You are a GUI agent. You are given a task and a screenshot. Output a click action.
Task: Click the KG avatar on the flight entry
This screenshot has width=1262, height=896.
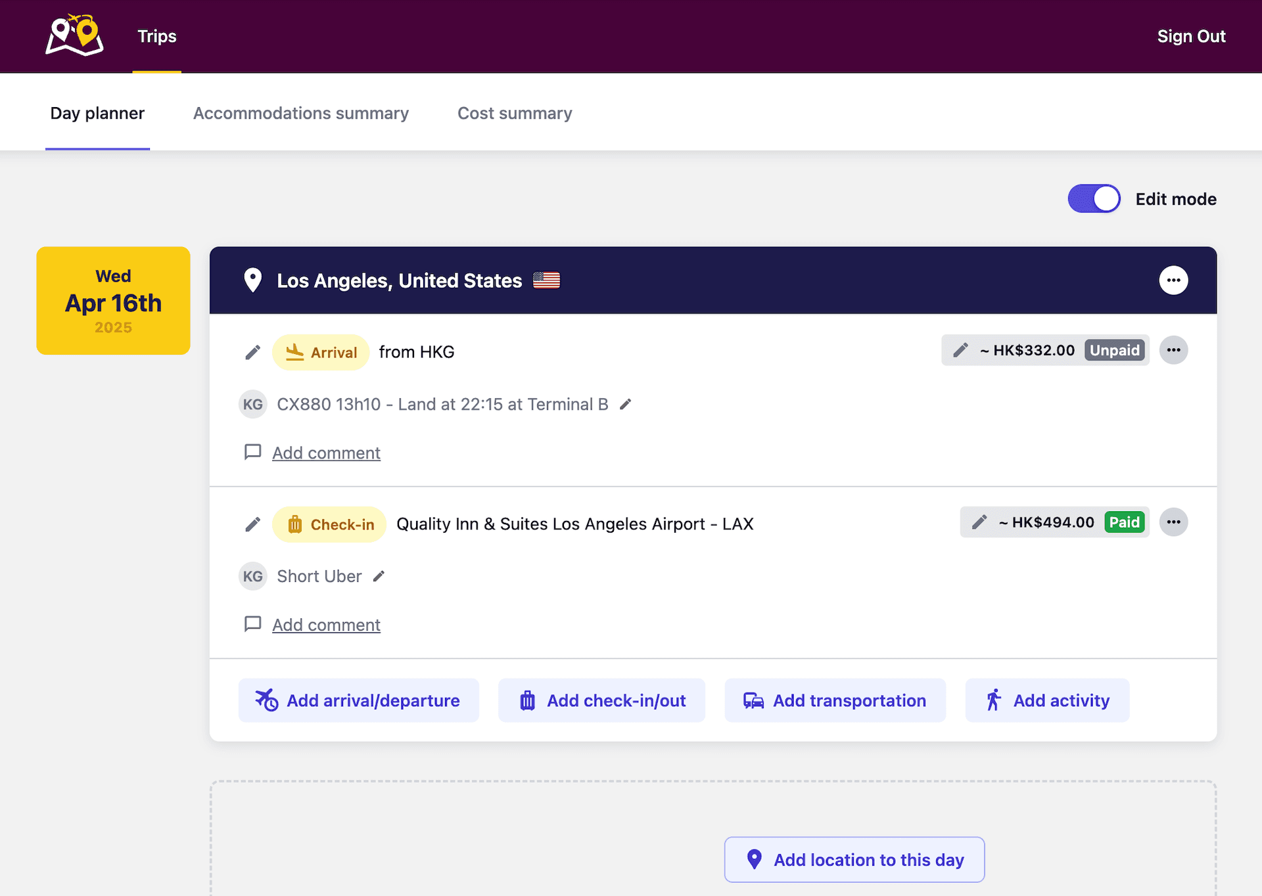coord(252,404)
